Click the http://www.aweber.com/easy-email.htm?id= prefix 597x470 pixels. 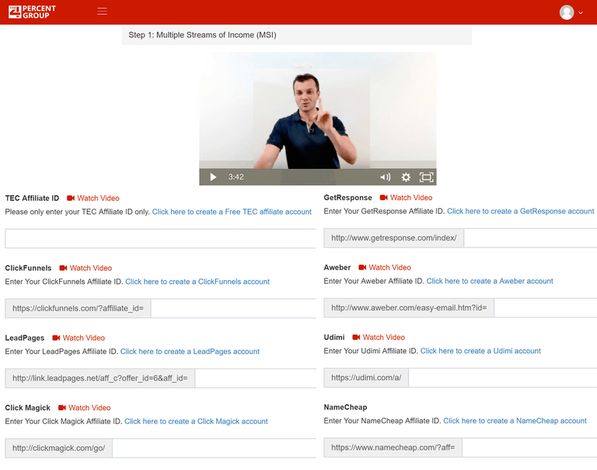(409, 308)
